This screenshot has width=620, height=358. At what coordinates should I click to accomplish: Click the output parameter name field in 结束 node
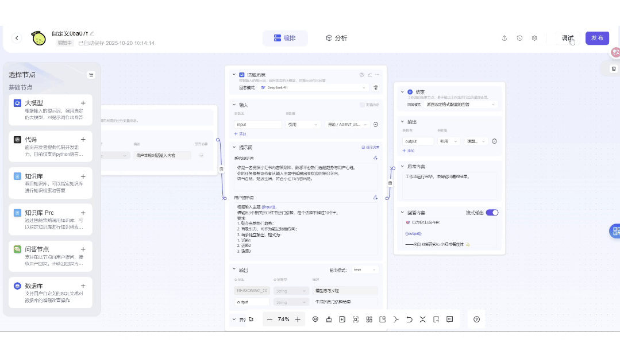418,141
